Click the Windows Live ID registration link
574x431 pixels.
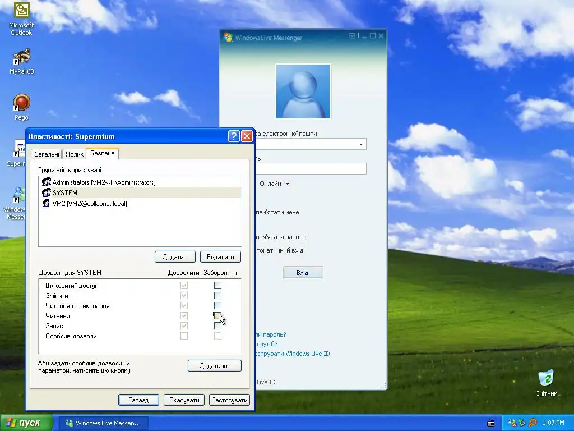[293, 354]
